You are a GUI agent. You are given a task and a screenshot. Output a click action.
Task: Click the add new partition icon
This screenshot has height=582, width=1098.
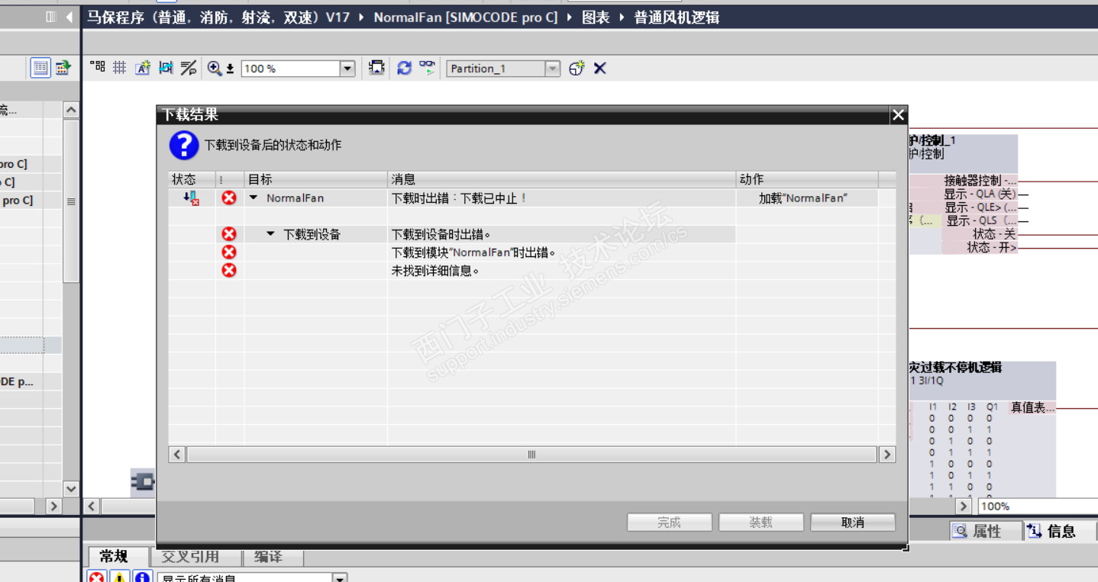click(576, 68)
